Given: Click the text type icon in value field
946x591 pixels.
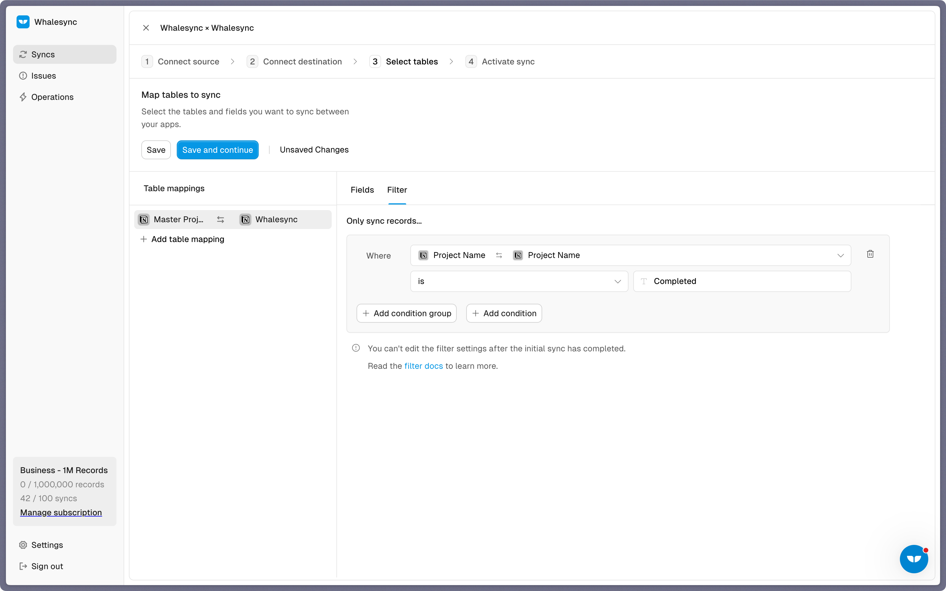Looking at the screenshot, I should (x=644, y=281).
